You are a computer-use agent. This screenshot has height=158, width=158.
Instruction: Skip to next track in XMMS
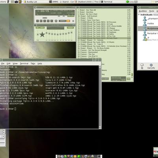point(52,21)
